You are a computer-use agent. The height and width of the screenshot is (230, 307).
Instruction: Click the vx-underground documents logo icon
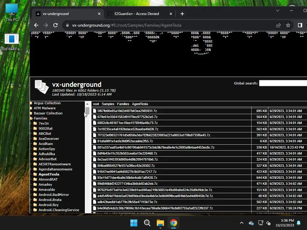42,87
